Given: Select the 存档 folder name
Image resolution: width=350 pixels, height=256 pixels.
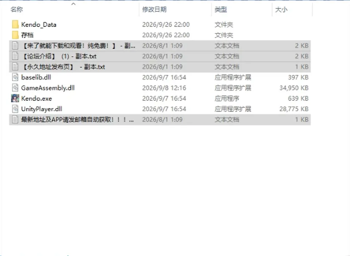Looking at the screenshot, I should 27,35.
